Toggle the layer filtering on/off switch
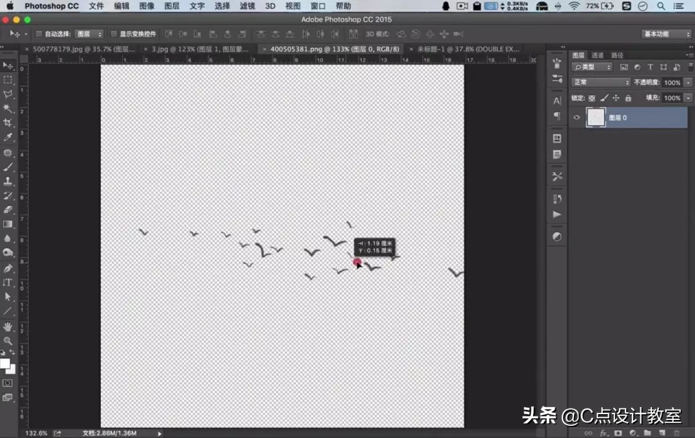This screenshot has width=695, height=438. click(x=690, y=68)
